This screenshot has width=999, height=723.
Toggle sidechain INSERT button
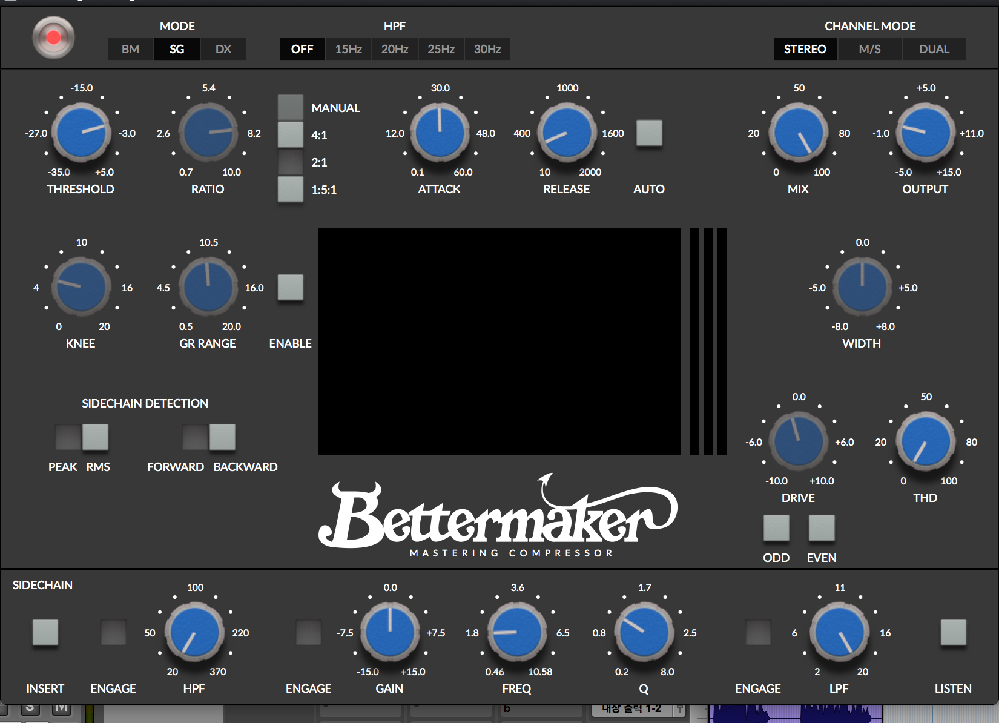point(45,632)
